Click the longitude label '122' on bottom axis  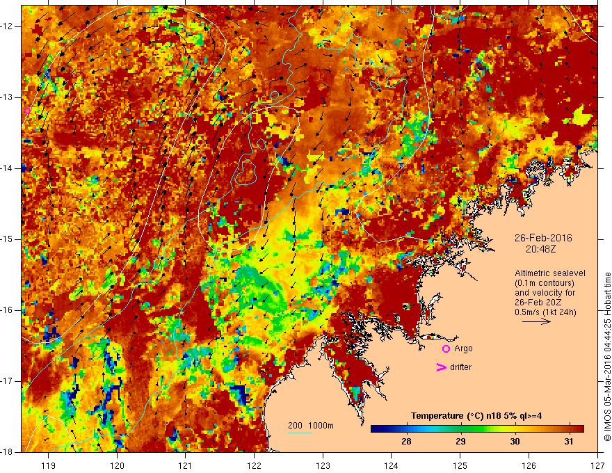[x=254, y=465]
